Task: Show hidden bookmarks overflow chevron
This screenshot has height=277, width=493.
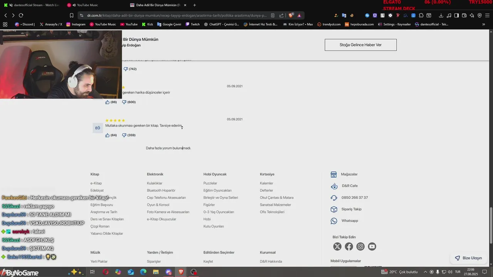Action: point(484,24)
